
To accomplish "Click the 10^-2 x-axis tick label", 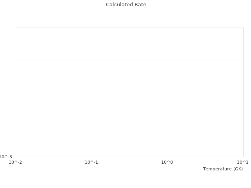I will click(16, 162).
